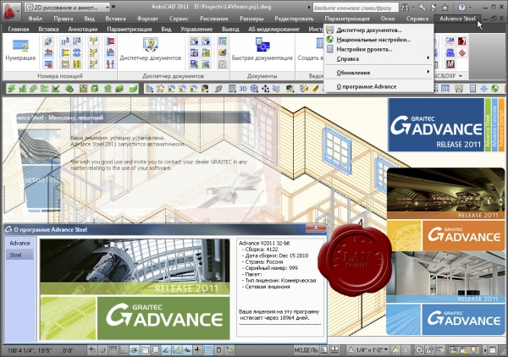Click the Диспетчер документов ribbon icon with question mark

pyautogui.click(x=150, y=45)
